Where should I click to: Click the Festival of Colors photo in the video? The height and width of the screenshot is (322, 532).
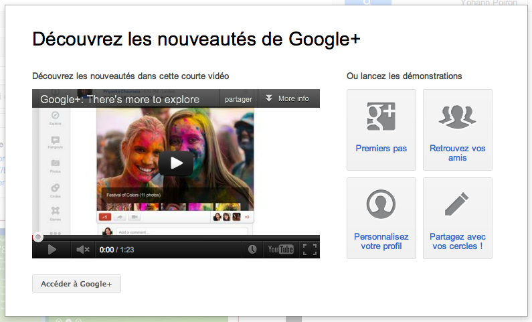tap(175, 159)
